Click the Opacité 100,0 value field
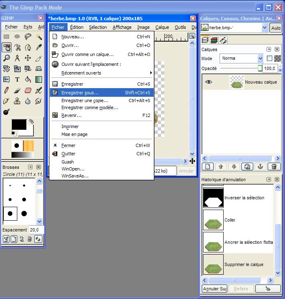Image resolution: width=285 pixels, height=299 pixels. [270, 68]
